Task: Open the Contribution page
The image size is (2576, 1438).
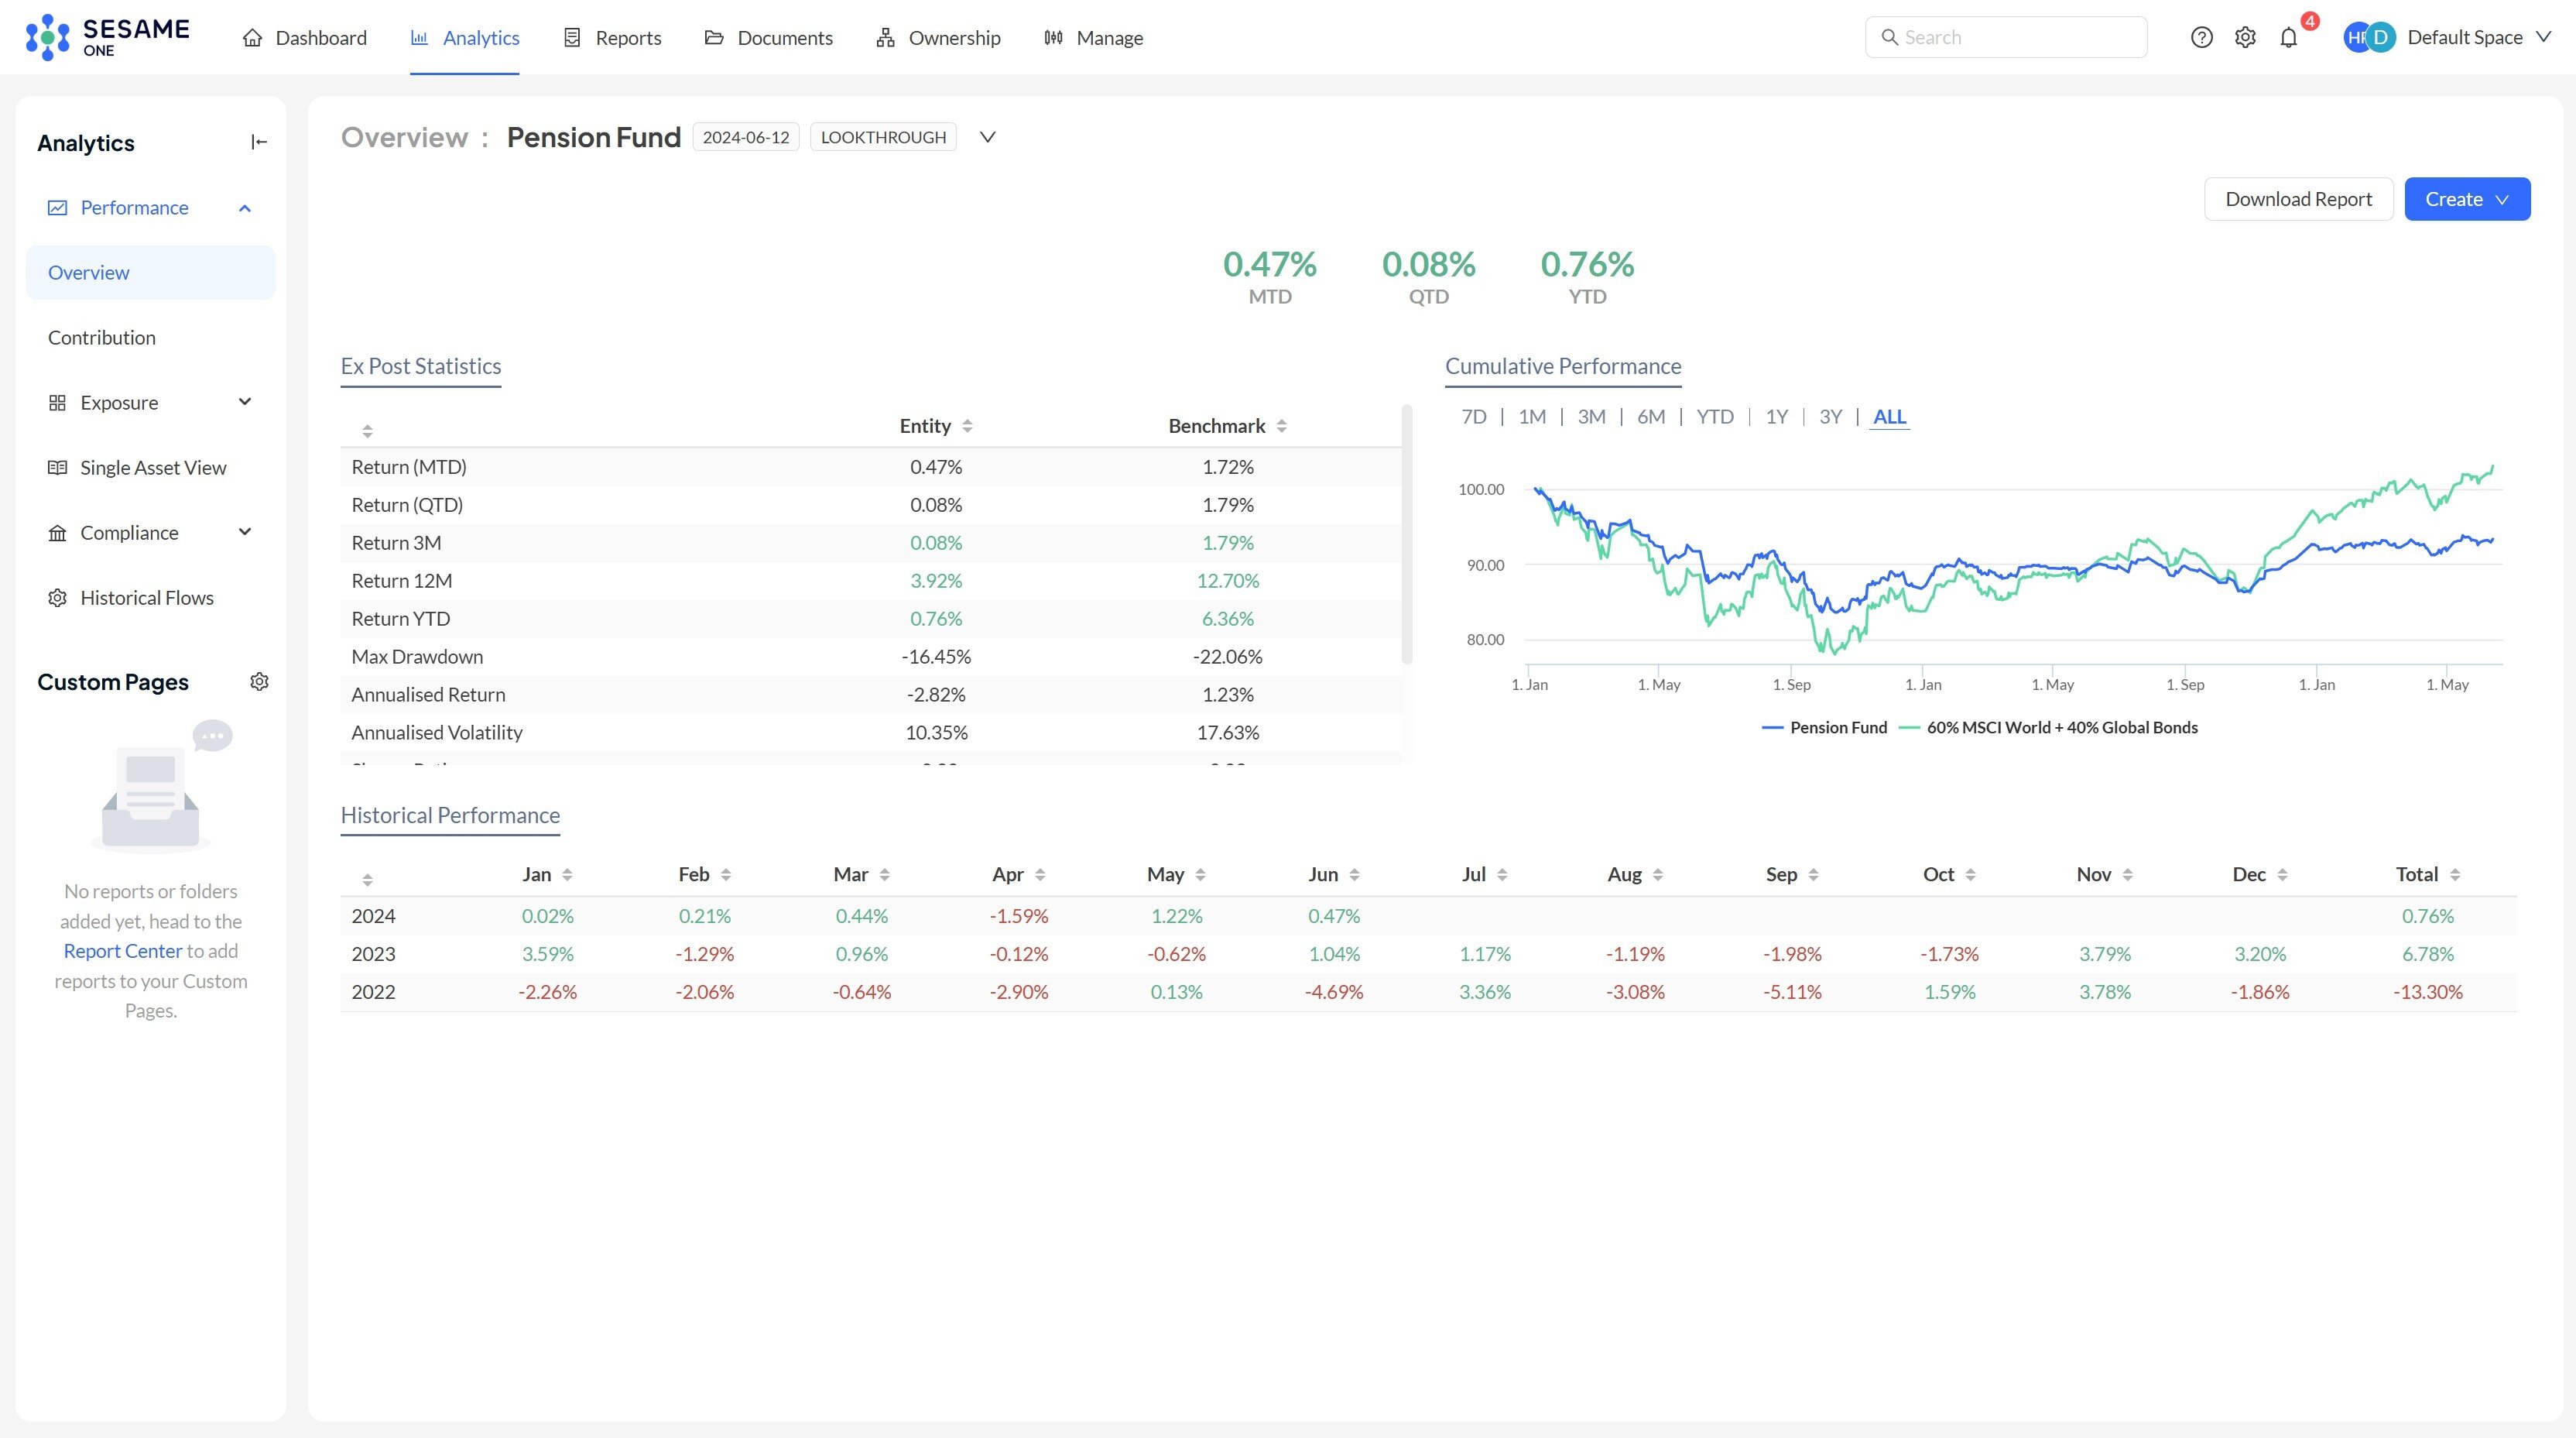Action: [101, 337]
